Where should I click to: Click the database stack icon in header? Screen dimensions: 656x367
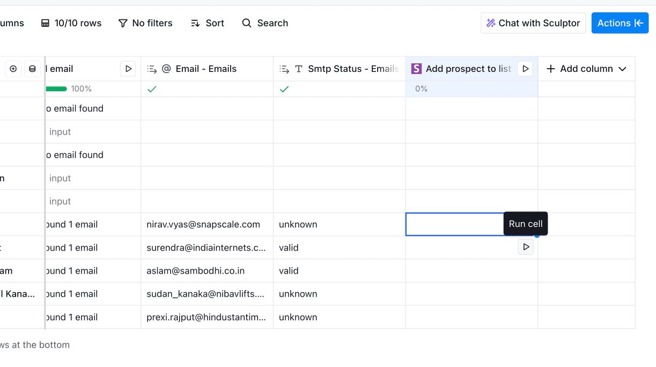click(32, 69)
